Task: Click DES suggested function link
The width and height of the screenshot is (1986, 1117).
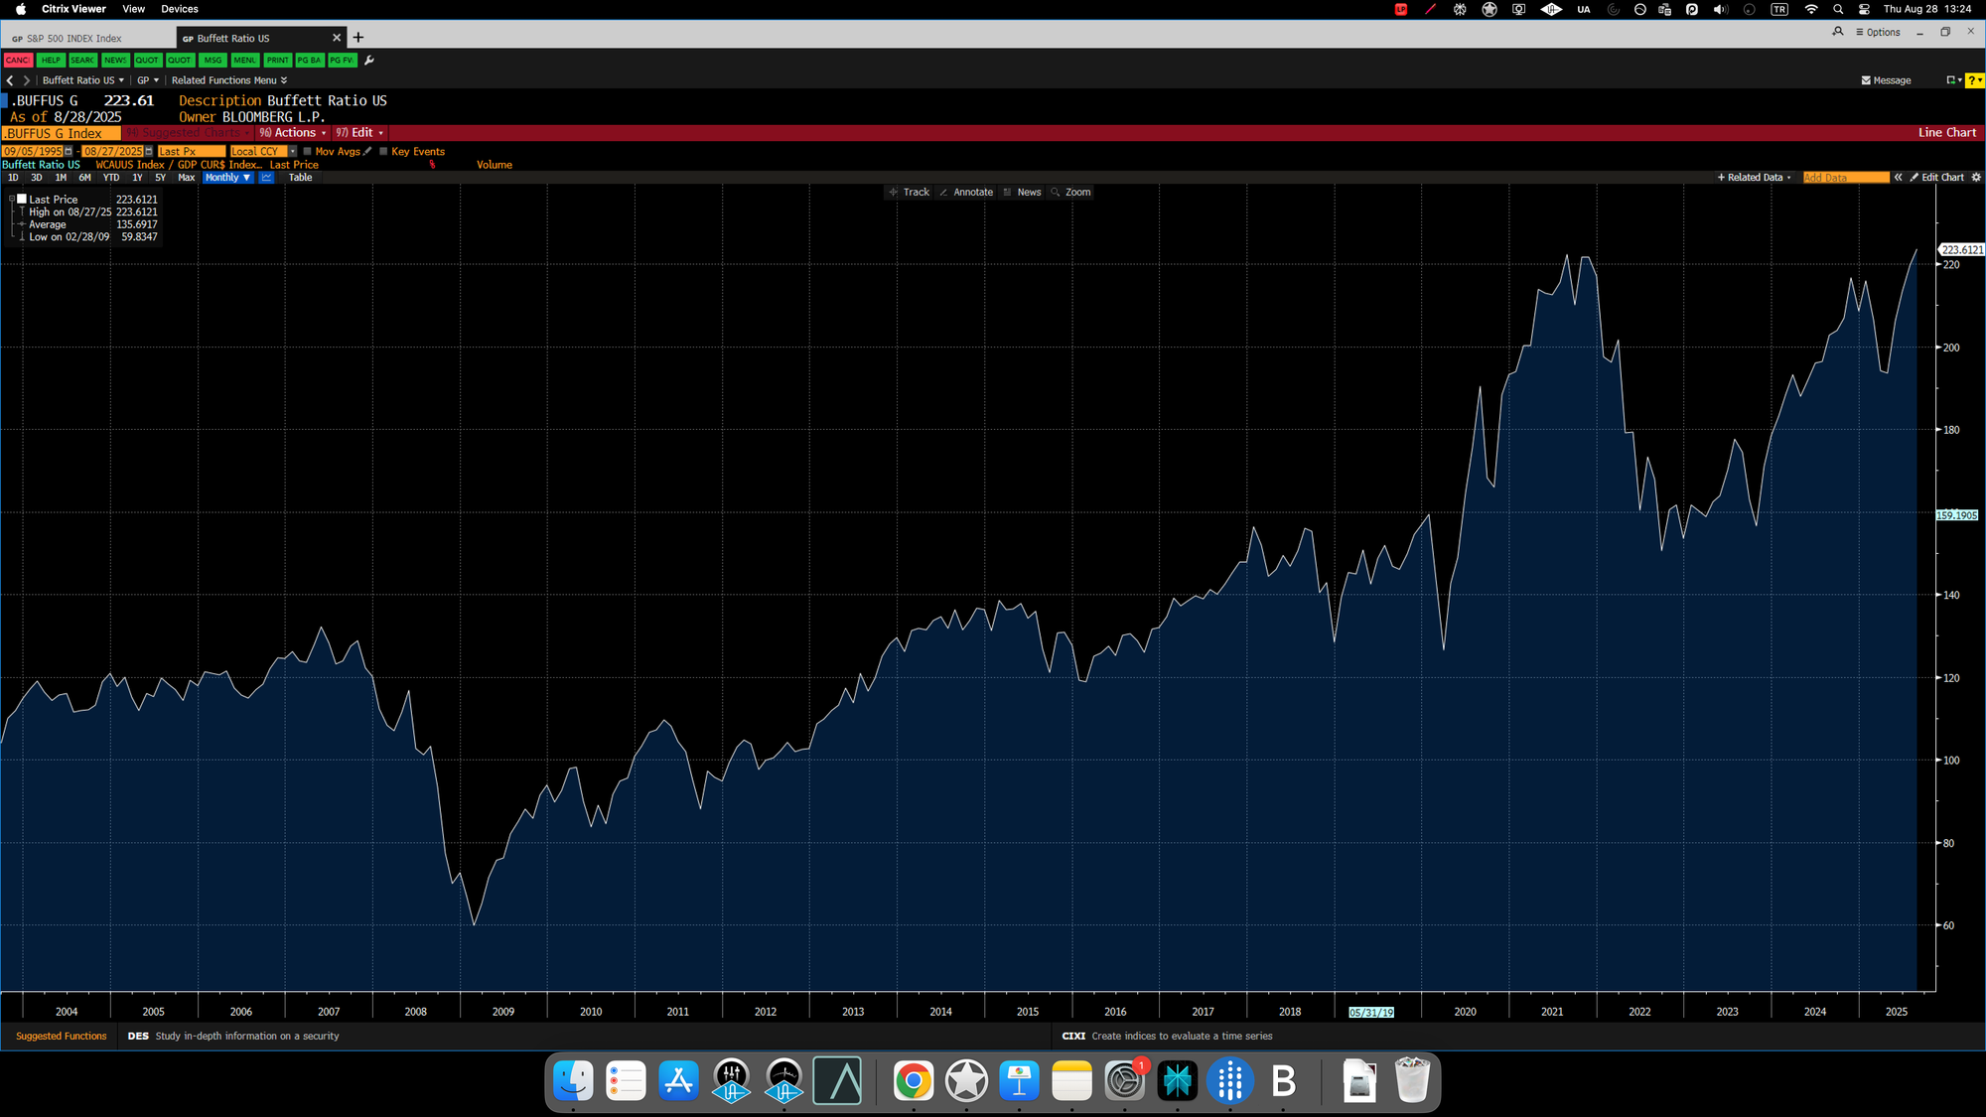Action: 233,1036
